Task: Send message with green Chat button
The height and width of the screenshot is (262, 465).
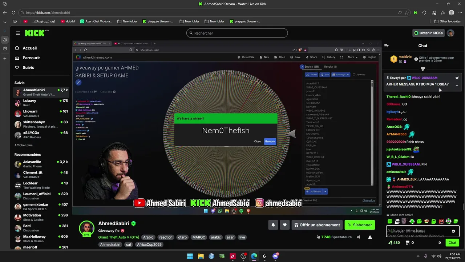Action: (x=452, y=243)
